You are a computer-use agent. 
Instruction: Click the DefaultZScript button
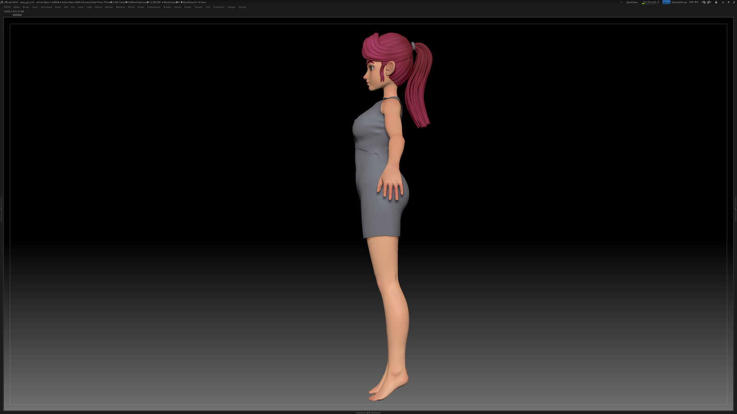tap(679, 2)
